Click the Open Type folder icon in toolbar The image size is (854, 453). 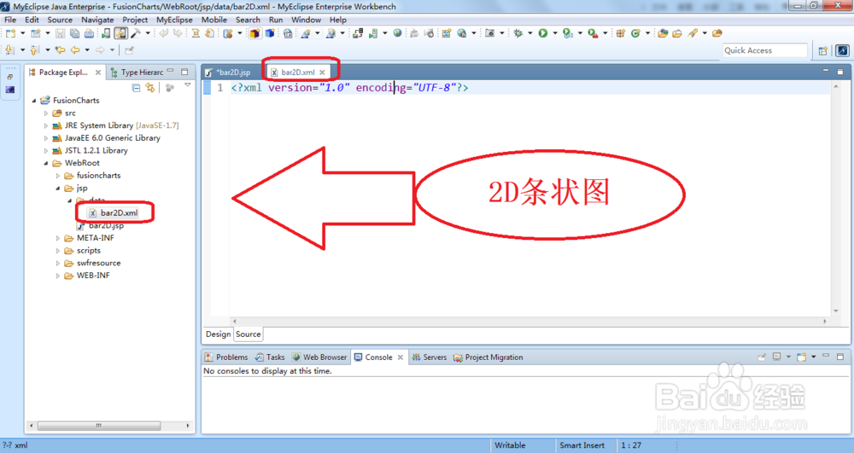(663, 33)
